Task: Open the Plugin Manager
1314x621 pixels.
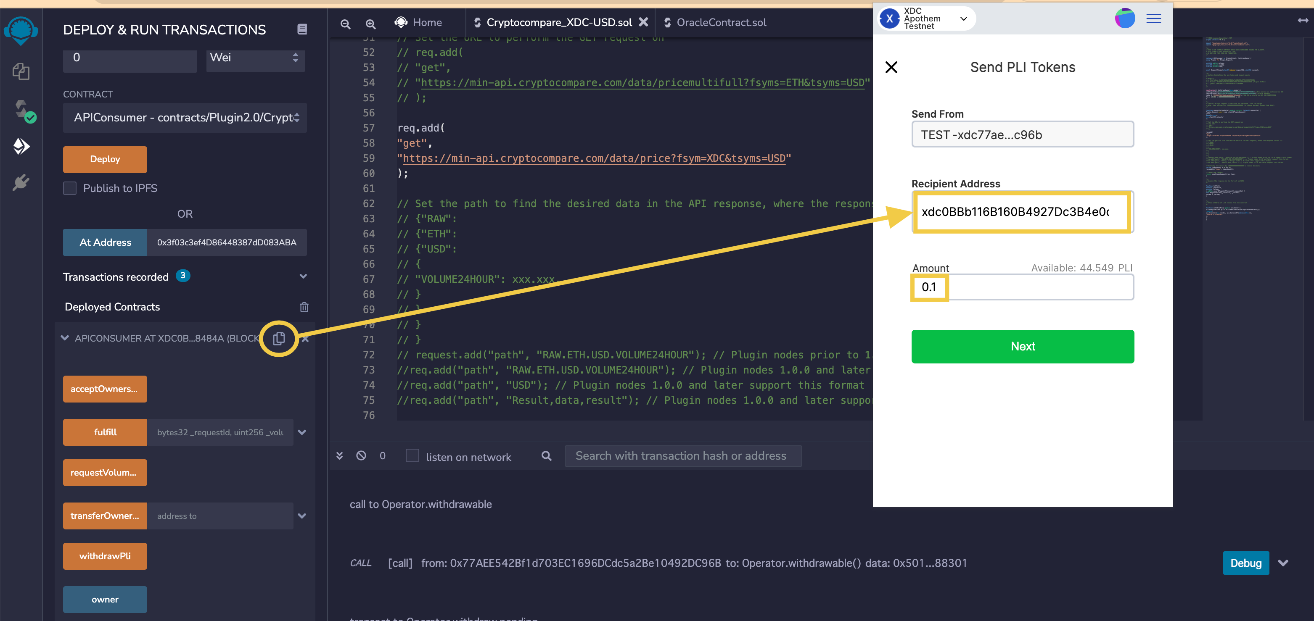Action: pos(21,182)
